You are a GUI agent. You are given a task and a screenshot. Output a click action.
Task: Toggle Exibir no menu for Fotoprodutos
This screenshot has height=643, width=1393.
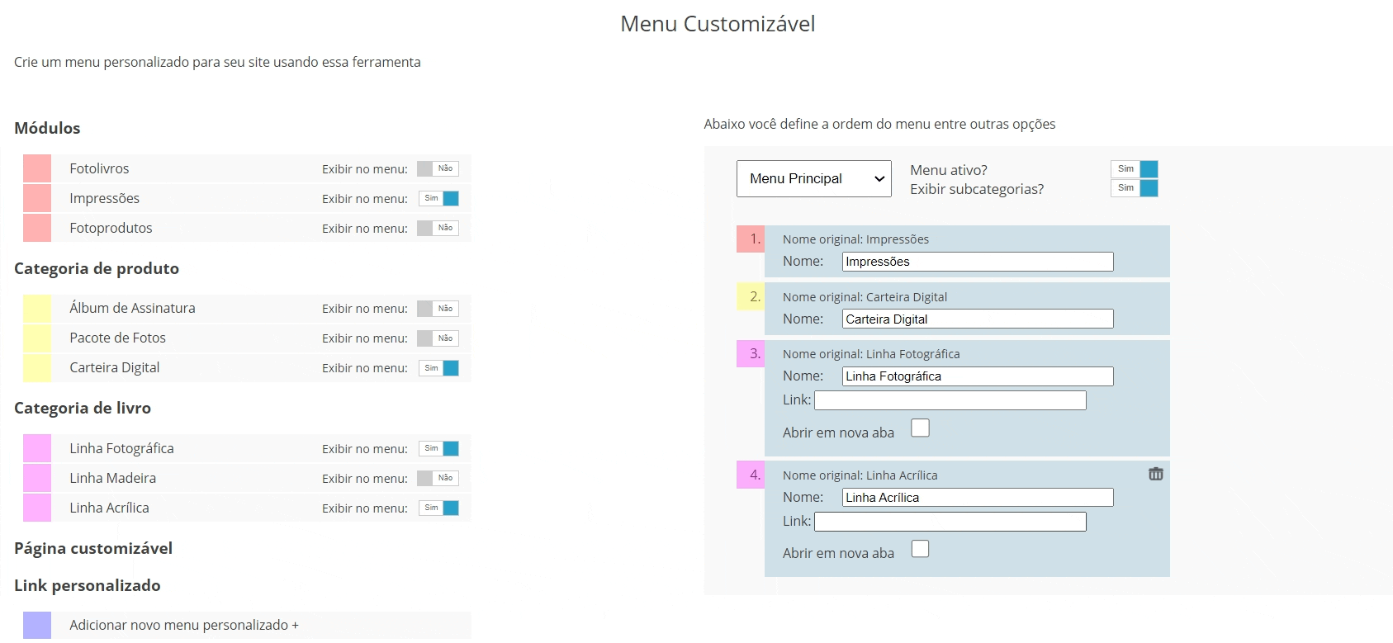(x=438, y=228)
